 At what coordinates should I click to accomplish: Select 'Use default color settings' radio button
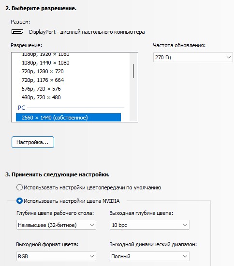[x=19, y=187]
